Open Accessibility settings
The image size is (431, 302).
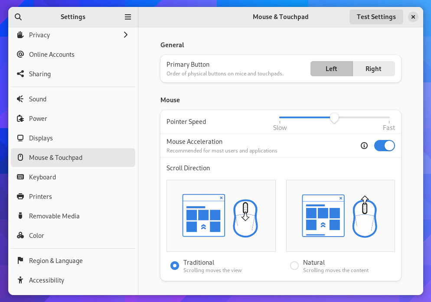point(73,280)
